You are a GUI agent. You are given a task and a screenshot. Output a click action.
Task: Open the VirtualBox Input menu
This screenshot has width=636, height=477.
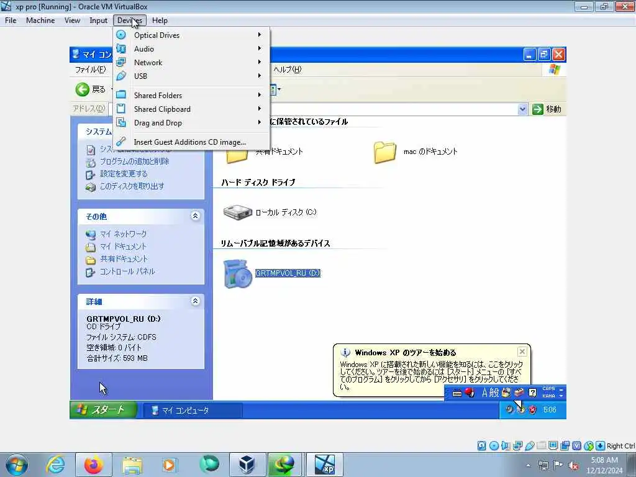tap(98, 20)
